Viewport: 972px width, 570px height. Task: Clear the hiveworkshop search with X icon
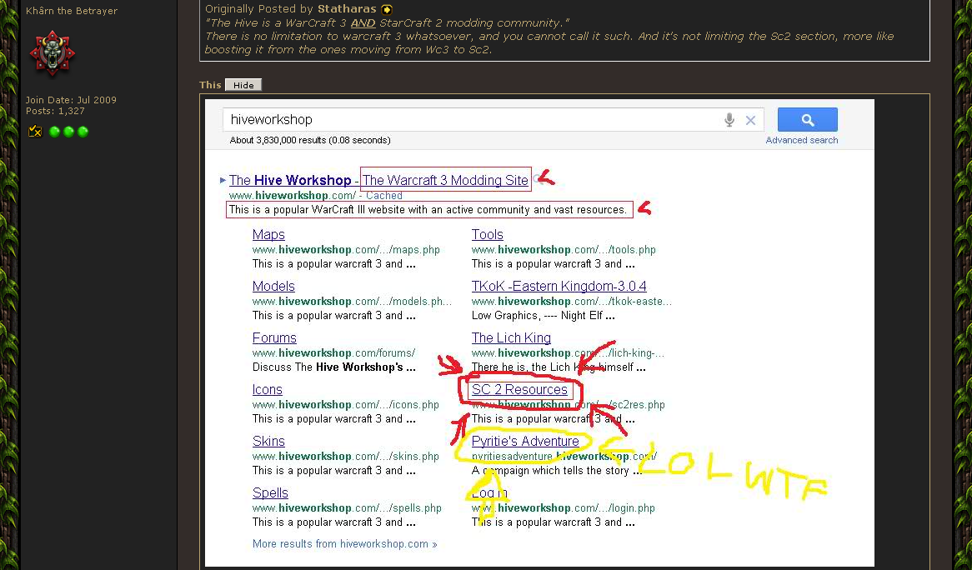click(x=750, y=120)
